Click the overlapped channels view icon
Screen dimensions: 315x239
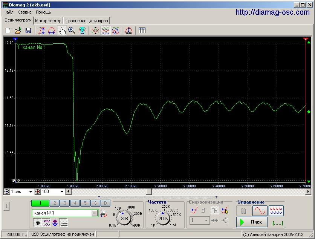click(116, 31)
